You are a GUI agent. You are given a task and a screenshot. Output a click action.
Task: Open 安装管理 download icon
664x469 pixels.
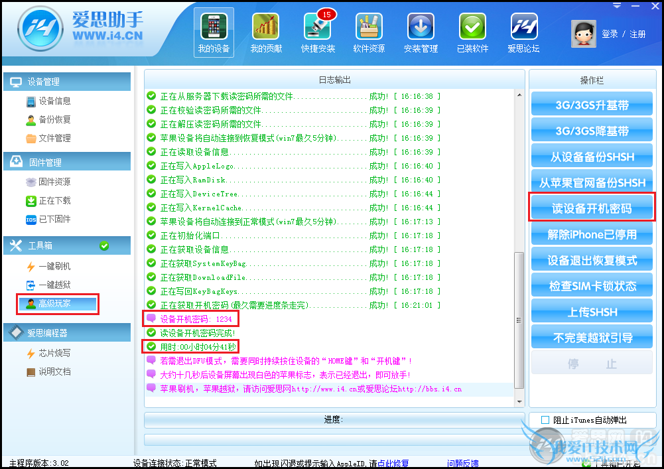click(421, 33)
